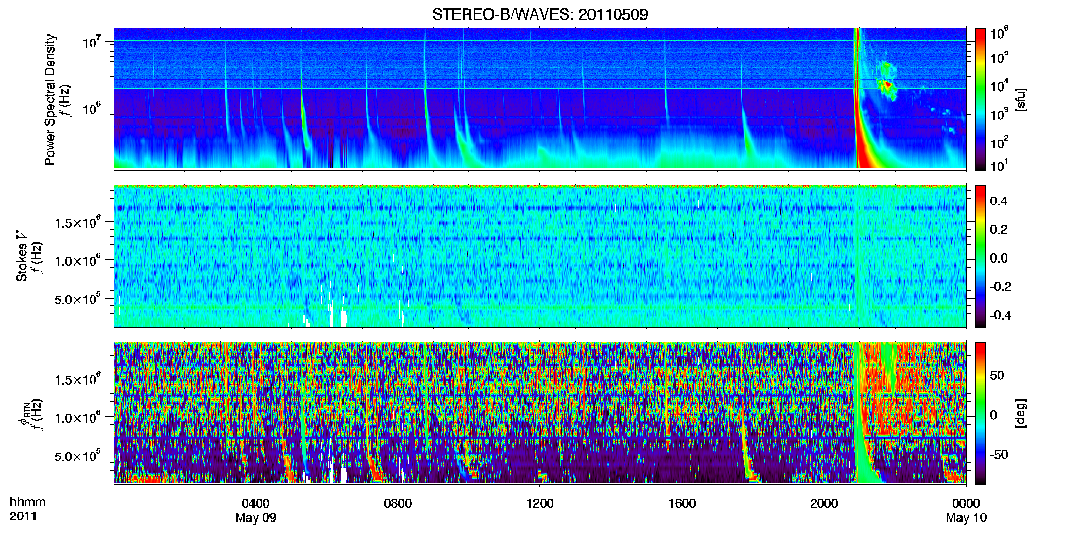The image size is (1080, 556).
Task: Click the hhmm axis legend text
Action: click(28, 502)
